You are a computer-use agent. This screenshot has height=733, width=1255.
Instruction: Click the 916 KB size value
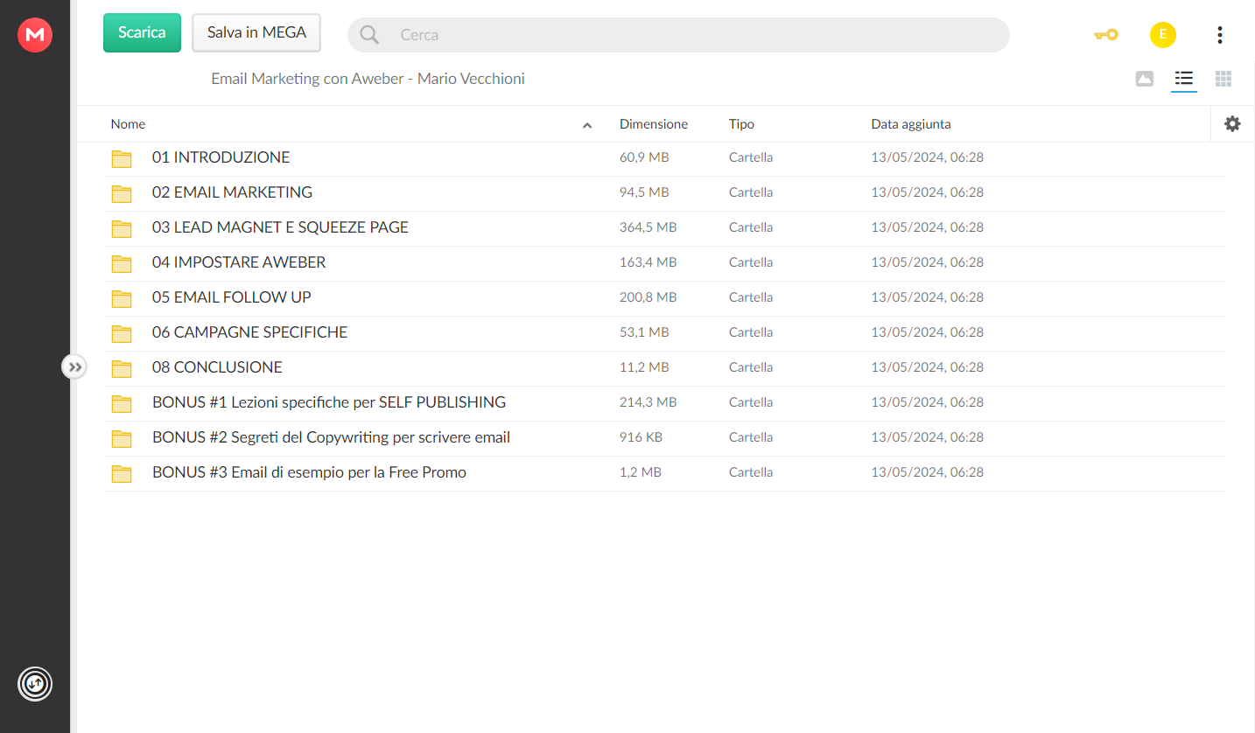pos(641,437)
